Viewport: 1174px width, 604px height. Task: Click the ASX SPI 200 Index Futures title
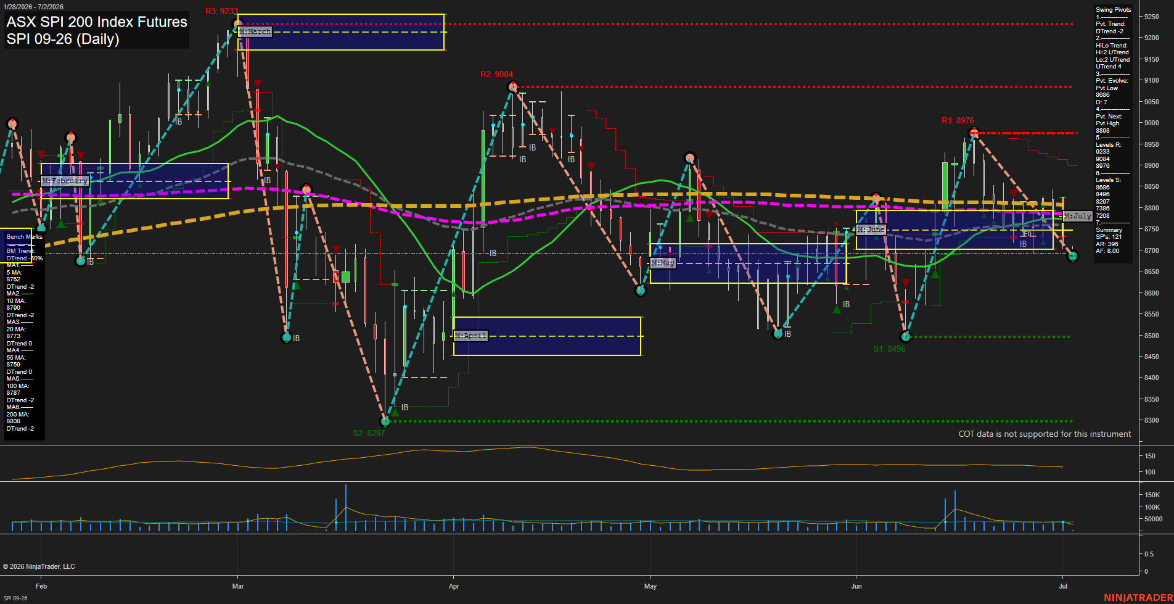(x=97, y=22)
